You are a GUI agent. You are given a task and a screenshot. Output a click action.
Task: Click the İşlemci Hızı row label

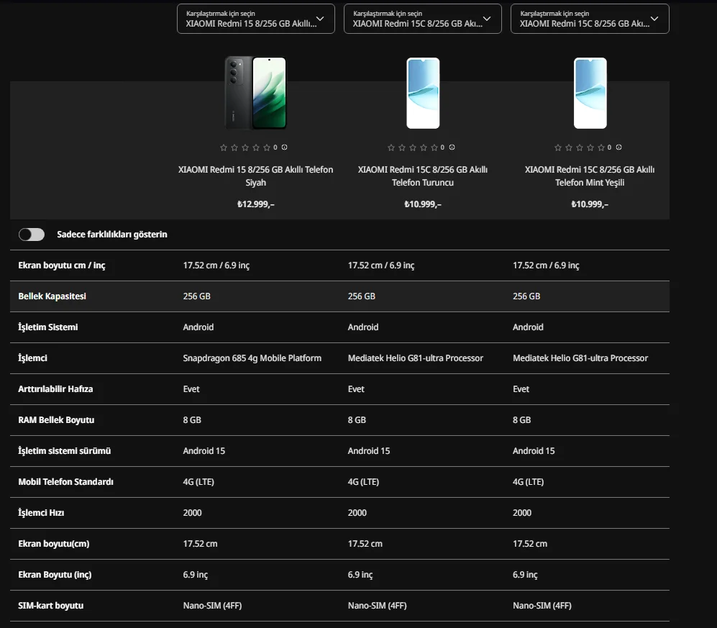pos(41,513)
